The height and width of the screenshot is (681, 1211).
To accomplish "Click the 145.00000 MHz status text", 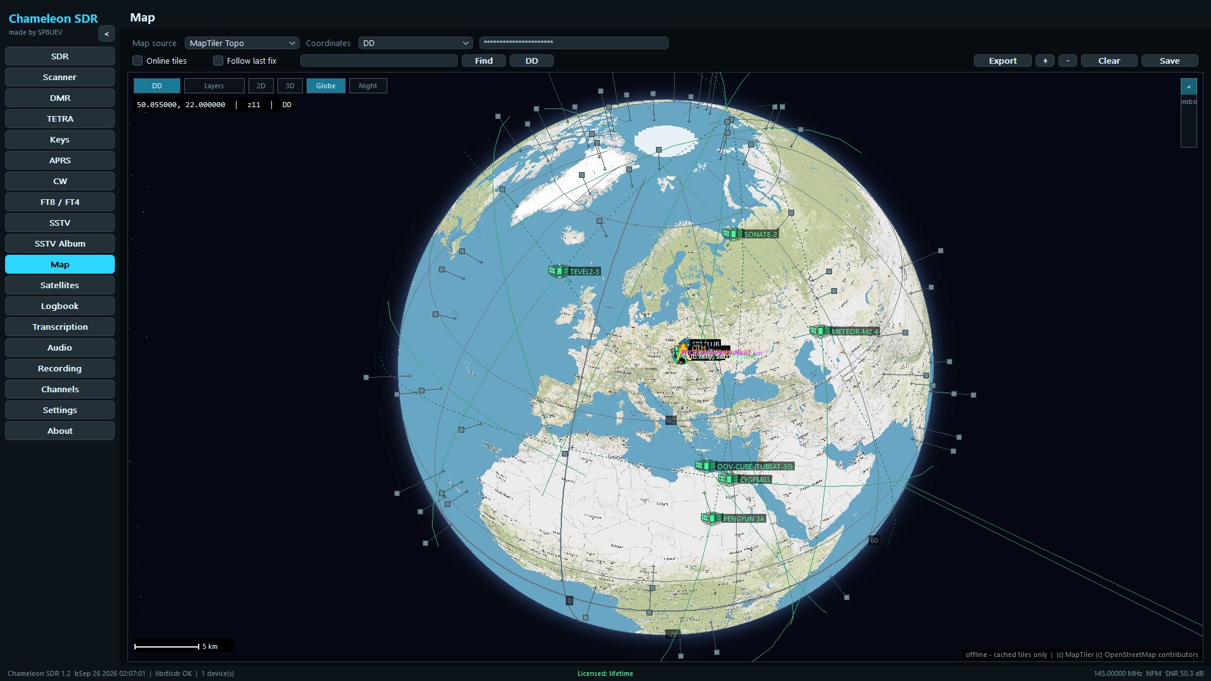I will tap(1118, 673).
